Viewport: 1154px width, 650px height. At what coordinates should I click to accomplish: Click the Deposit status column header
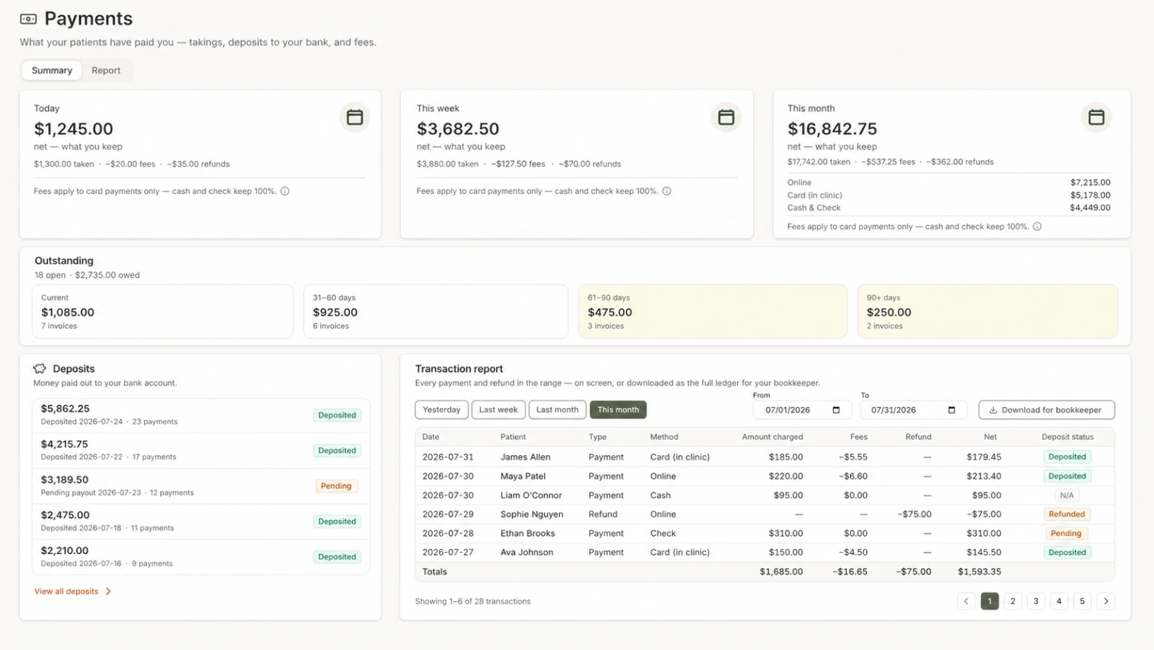point(1067,437)
